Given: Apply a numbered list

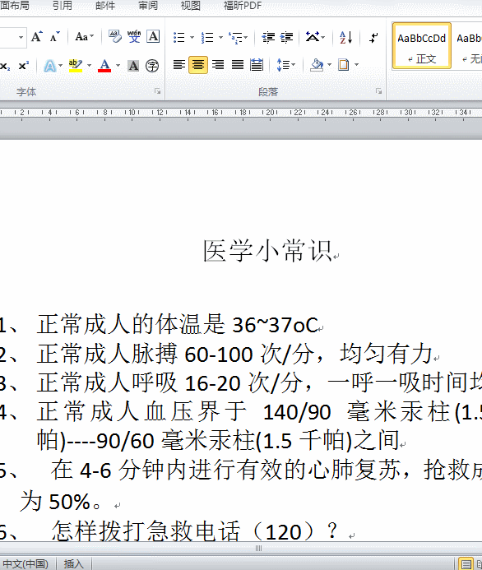Looking at the screenshot, I should (207, 37).
